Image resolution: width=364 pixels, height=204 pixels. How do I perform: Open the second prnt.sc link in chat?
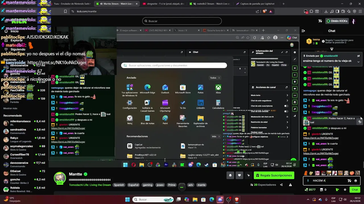pyautogui.click(x=321, y=153)
